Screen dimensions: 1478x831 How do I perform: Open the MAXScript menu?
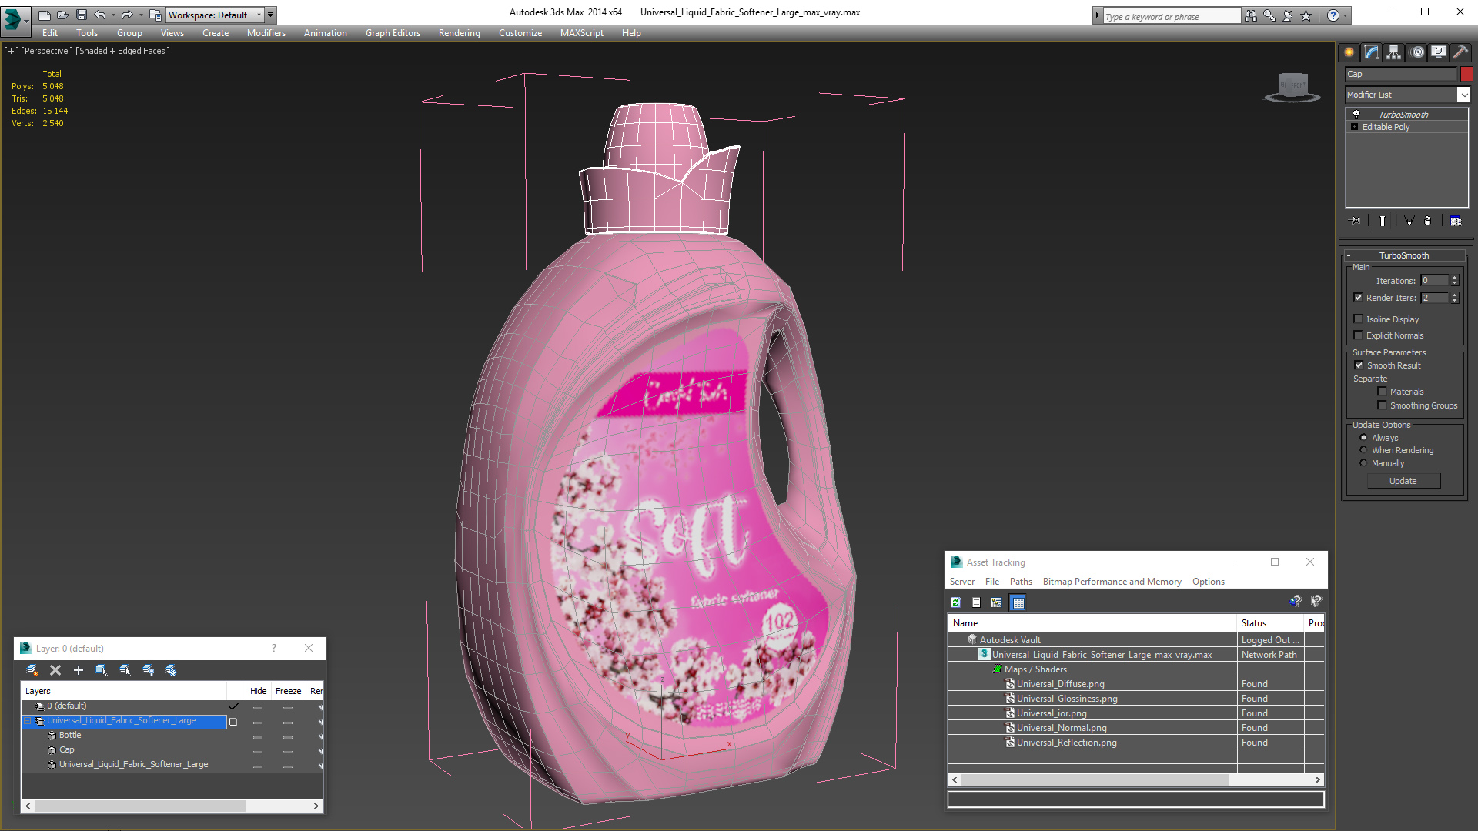[x=581, y=33]
